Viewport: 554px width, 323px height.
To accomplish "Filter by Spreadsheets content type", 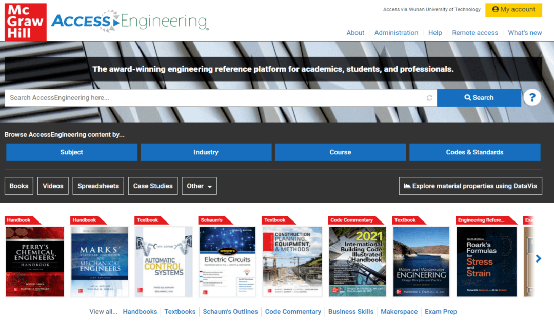I will [x=98, y=186].
